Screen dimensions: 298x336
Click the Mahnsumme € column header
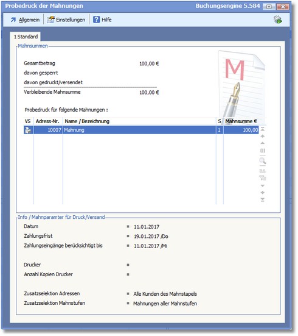pos(241,121)
